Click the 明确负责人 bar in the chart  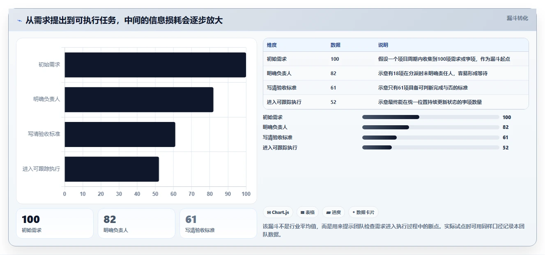[x=139, y=99]
